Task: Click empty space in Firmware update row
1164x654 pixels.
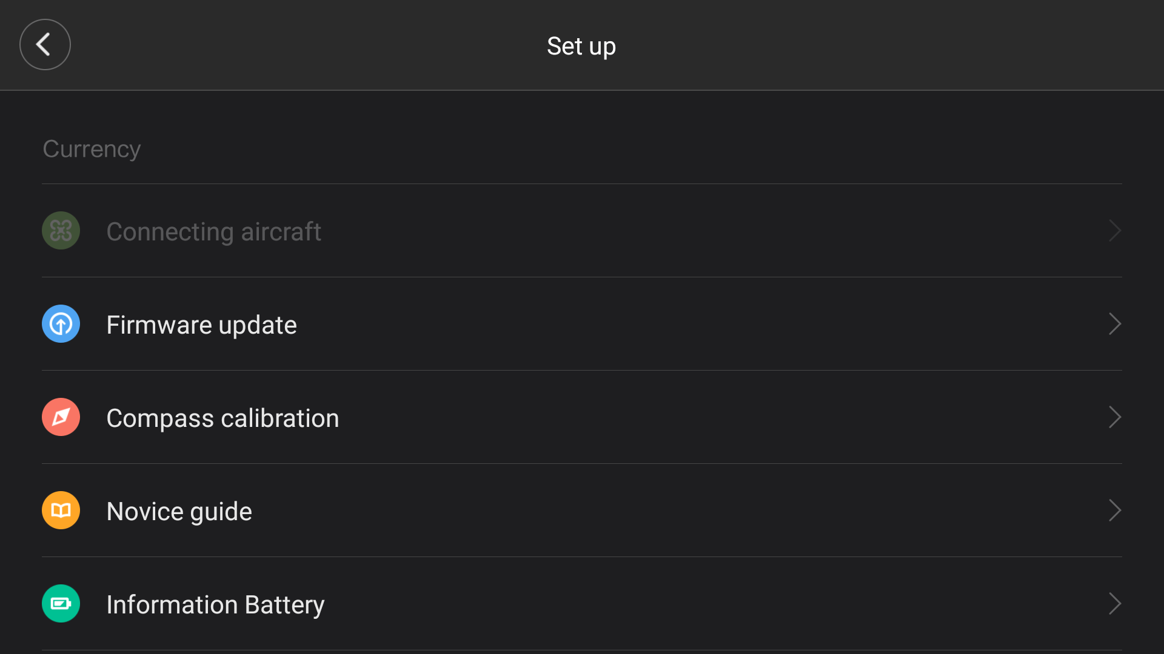Action: point(697,324)
